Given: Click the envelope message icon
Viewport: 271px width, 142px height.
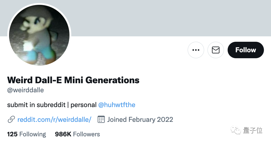Looking at the screenshot, I should pos(216,50).
